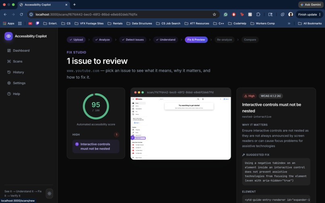Go to the Understand step
Screen dimensions: 325x203
point(166,39)
